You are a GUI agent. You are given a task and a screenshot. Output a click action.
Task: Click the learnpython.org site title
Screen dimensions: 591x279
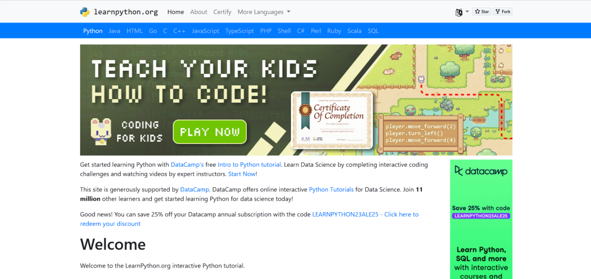(125, 12)
